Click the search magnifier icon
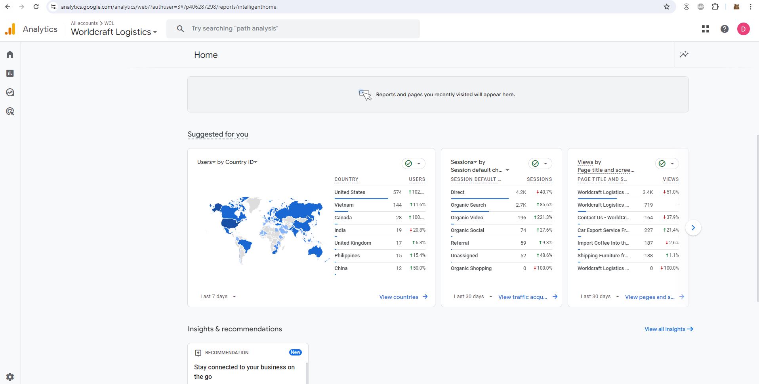The image size is (759, 384). (180, 29)
